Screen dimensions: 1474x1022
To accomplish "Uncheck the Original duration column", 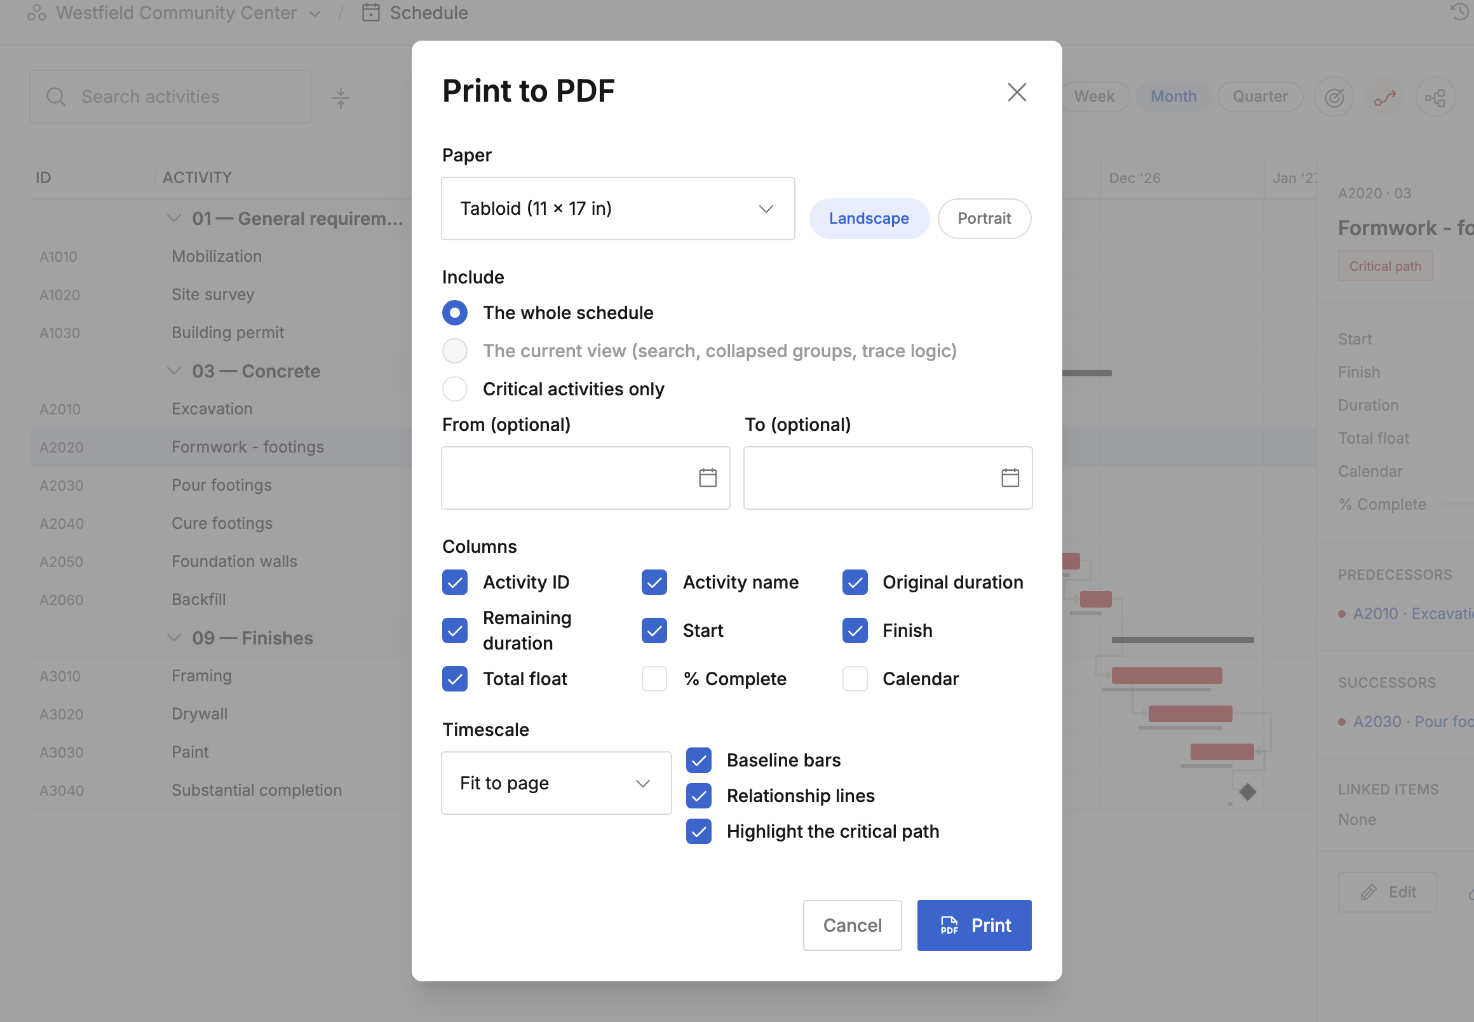I will point(855,582).
